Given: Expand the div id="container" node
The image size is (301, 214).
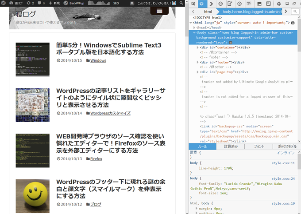Looking at the screenshot, I should coord(197,48).
